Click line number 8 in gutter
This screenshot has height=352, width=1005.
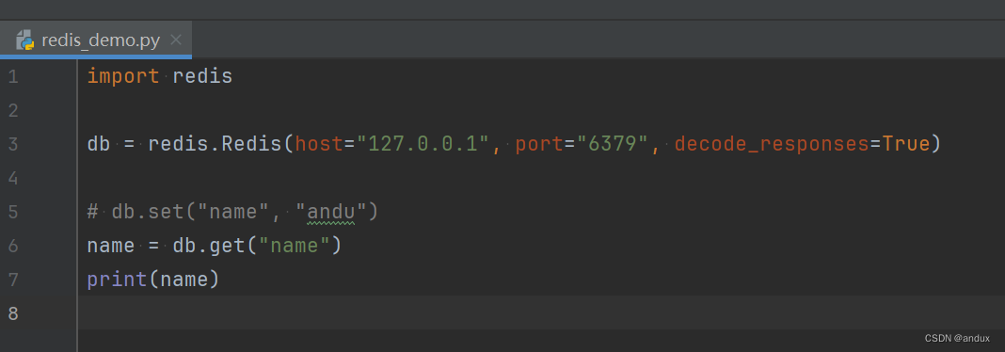tap(13, 313)
